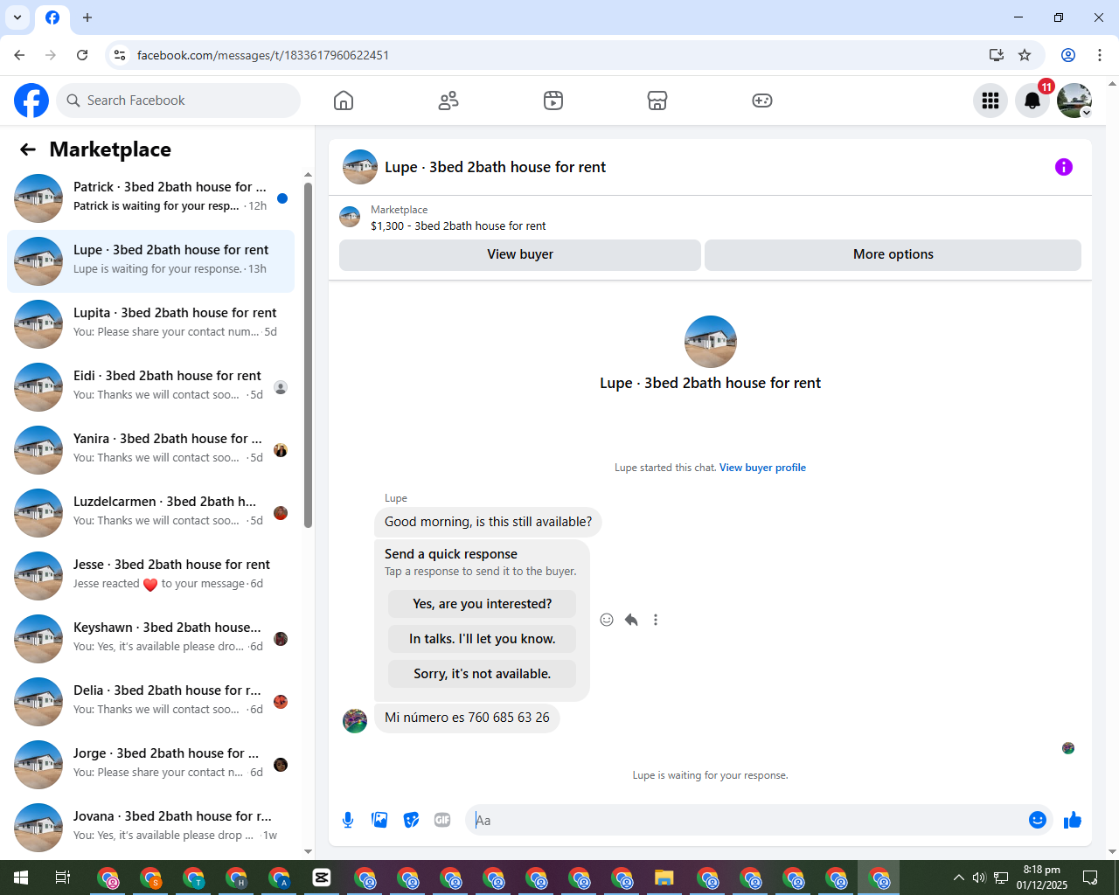
Task: Click Lupe's avatar next to number message
Action: tap(355, 721)
